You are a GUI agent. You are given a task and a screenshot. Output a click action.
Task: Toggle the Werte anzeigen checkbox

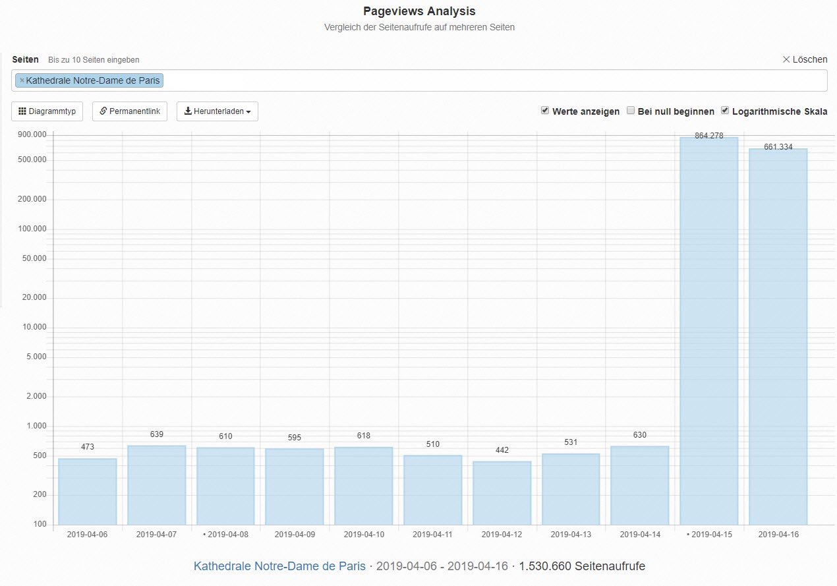[x=545, y=111]
